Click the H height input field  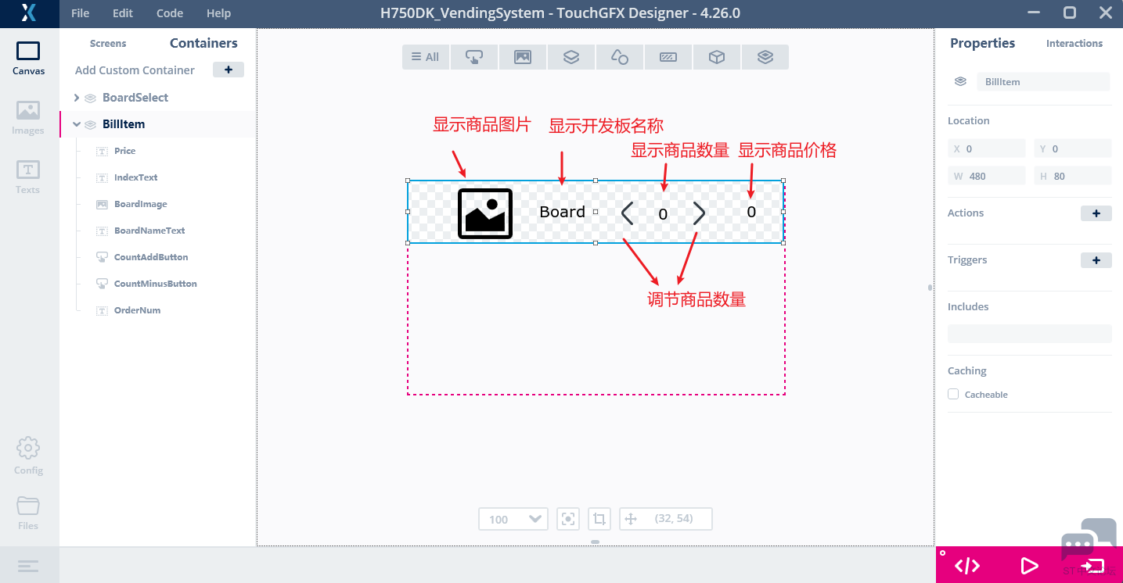point(1073,176)
